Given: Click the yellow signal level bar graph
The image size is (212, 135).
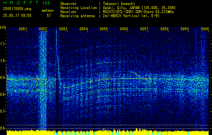Looking at the screenshot, I should [x=108, y=132].
